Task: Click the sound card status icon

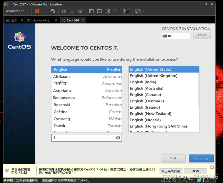Action: [x=185, y=180]
